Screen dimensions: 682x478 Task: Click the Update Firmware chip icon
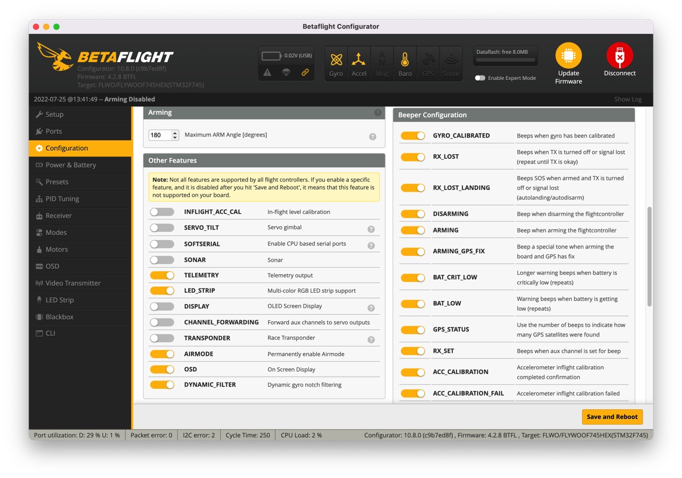568,55
